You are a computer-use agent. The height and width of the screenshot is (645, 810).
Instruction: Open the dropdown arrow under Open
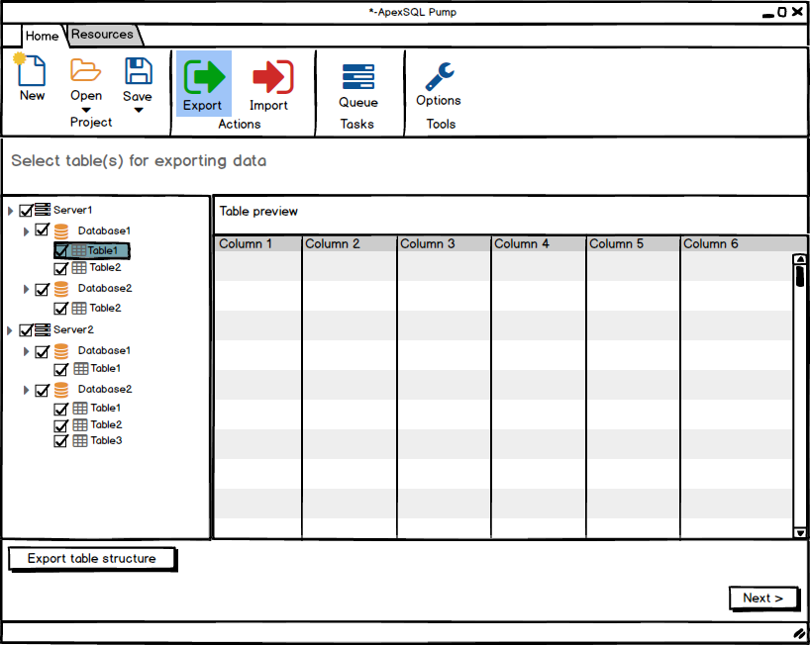tap(86, 110)
